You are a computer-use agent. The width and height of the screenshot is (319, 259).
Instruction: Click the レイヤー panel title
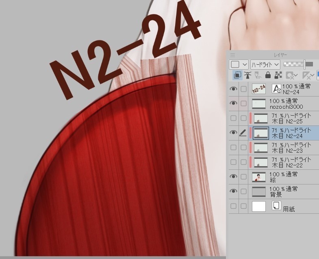(280, 55)
